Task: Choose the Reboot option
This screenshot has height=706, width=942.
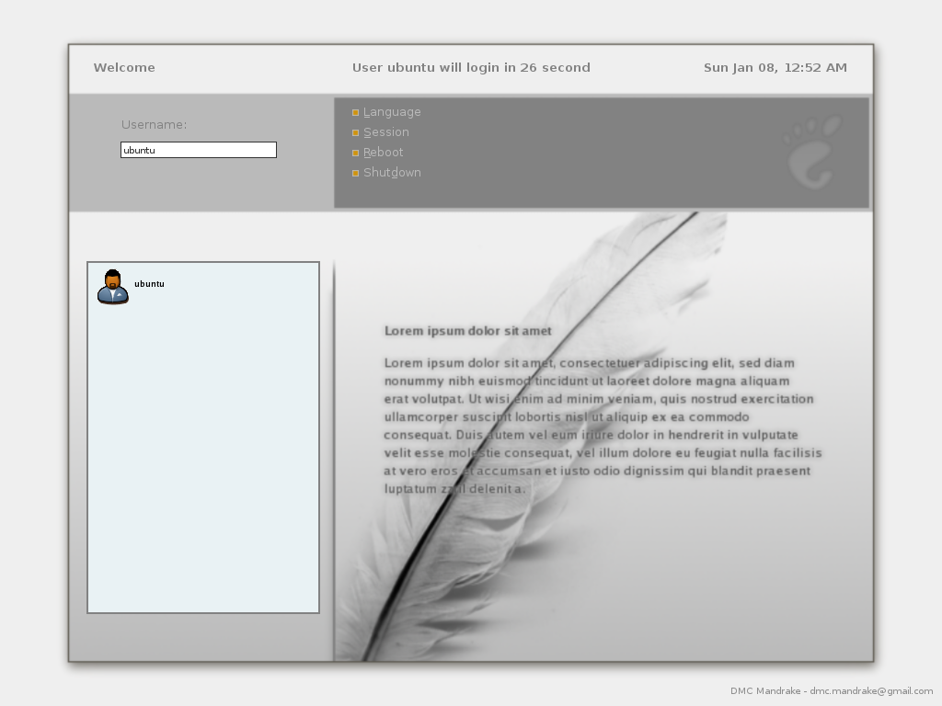Action: 384,153
